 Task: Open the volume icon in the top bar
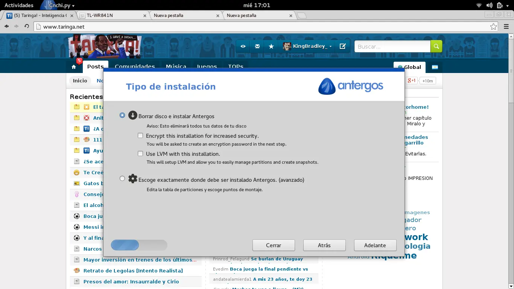489,5
